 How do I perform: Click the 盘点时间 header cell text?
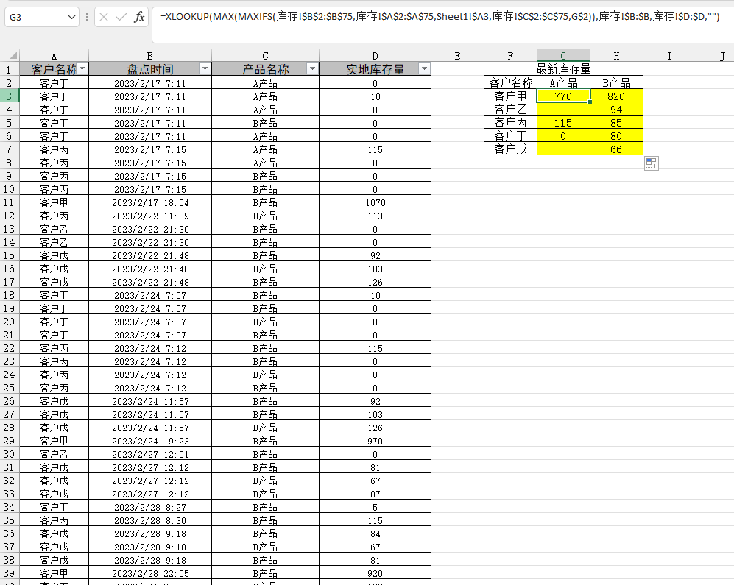[149, 69]
